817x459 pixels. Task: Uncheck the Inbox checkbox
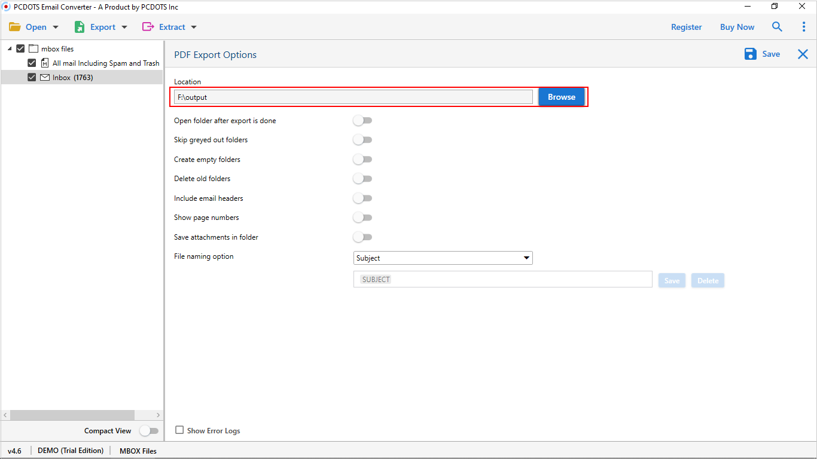tap(32, 77)
